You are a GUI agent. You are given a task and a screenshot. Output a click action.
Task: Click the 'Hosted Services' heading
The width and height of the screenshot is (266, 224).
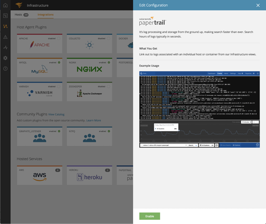pyautogui.click(x=30, y=159)
